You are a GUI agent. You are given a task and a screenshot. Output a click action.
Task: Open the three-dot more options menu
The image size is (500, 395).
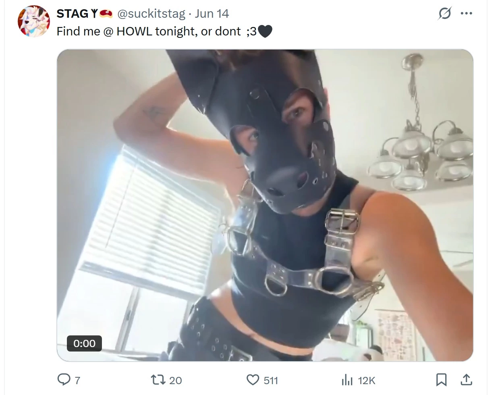click(466, 13)
